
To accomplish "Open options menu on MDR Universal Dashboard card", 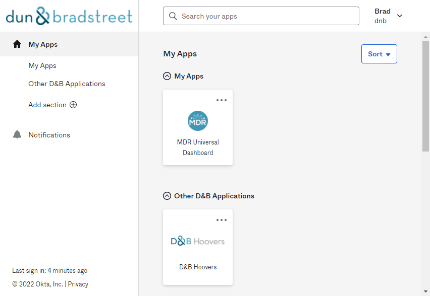I will click(221, 100).
